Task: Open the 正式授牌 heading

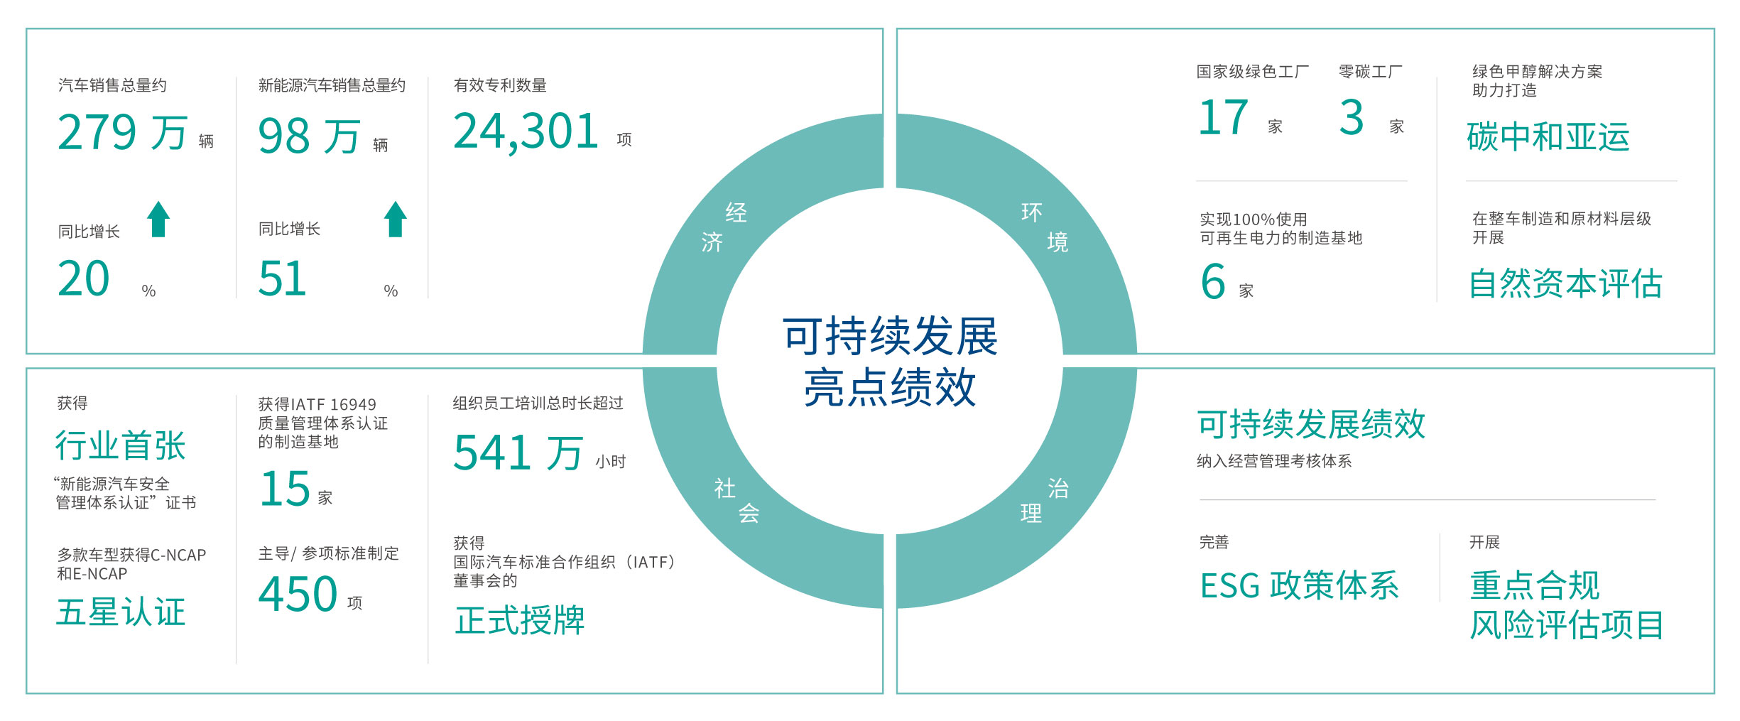Action: [x=519, y=620]
